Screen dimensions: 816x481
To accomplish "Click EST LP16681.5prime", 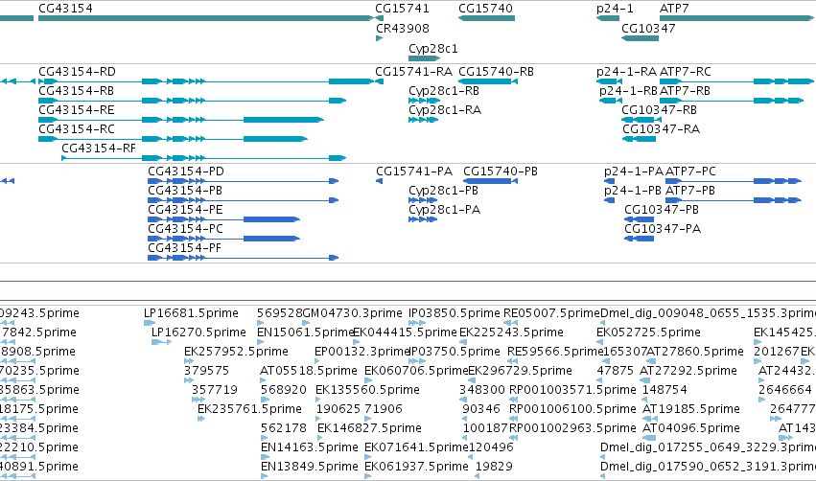I will [x=191, y=313].
